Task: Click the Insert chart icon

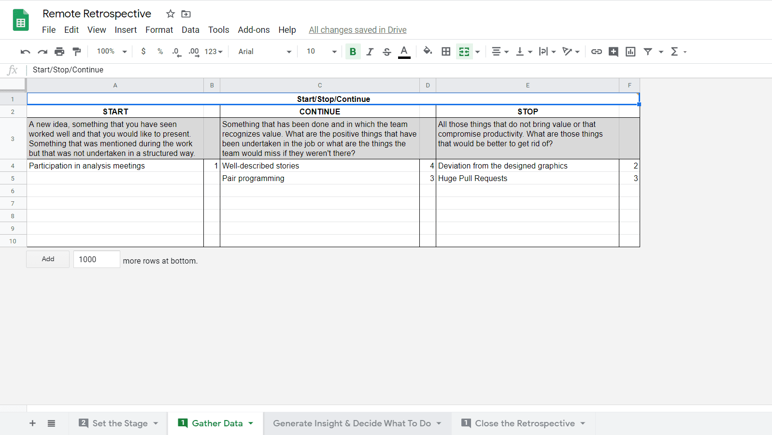Action: [630, 52]
